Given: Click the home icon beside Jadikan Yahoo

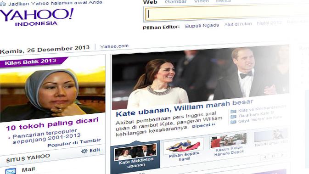Looking at the screenshot, I should pos(3,4).
